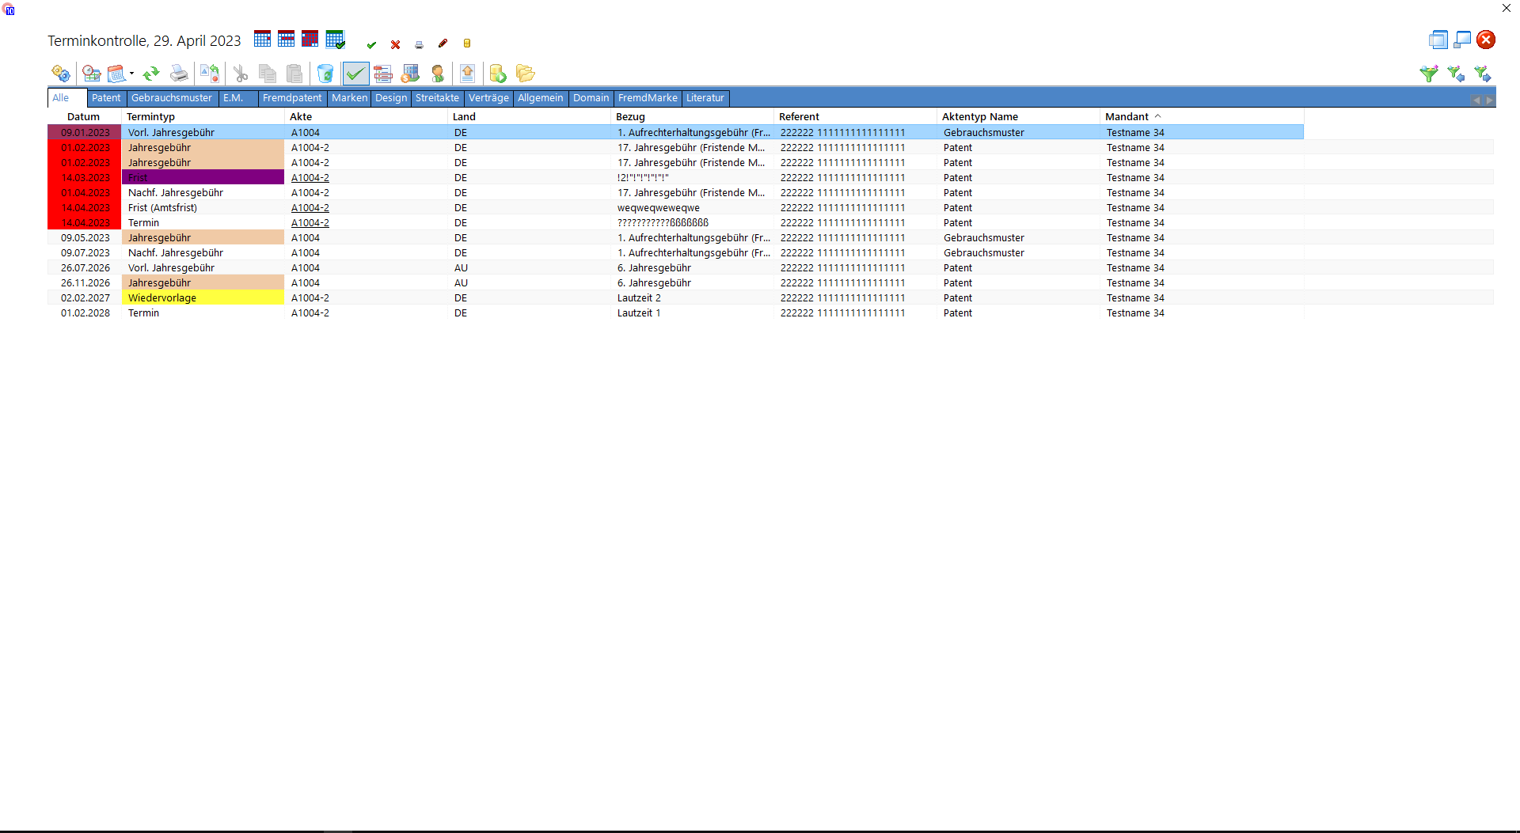Switch to the Domain tab

(x=591, y=98)
